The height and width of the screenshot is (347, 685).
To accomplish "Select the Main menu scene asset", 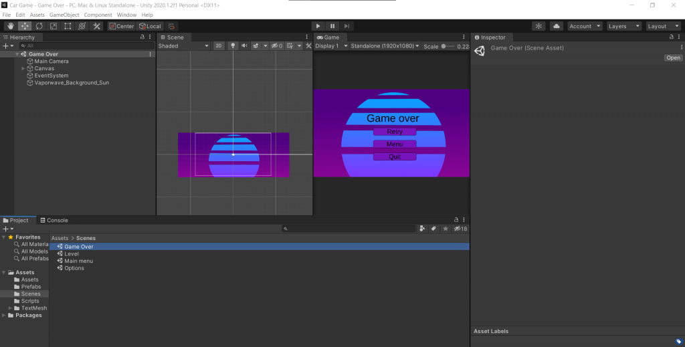I will [x=78, y=261].
